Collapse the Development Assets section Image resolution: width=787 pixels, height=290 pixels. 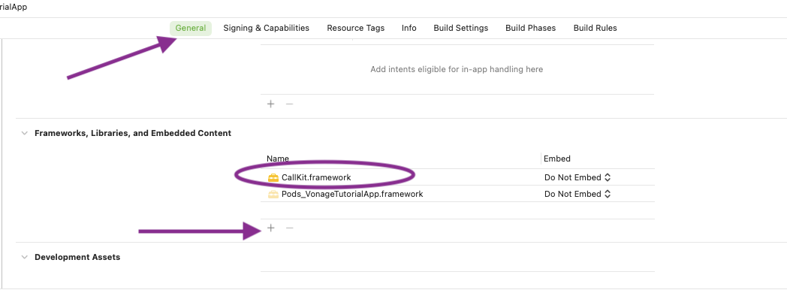24,258
